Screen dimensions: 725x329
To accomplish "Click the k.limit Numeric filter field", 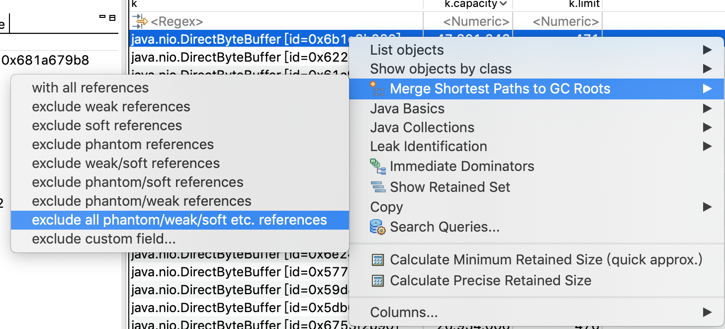I will (x=557, y=21).
